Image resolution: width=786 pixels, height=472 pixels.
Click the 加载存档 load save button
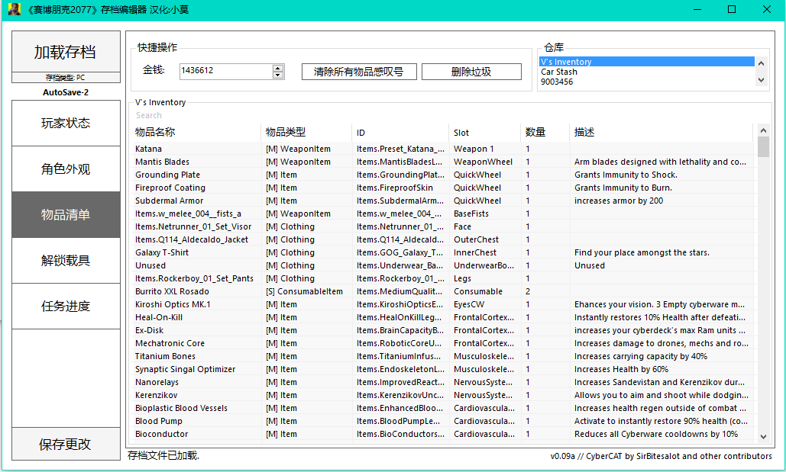coord(66,52)
